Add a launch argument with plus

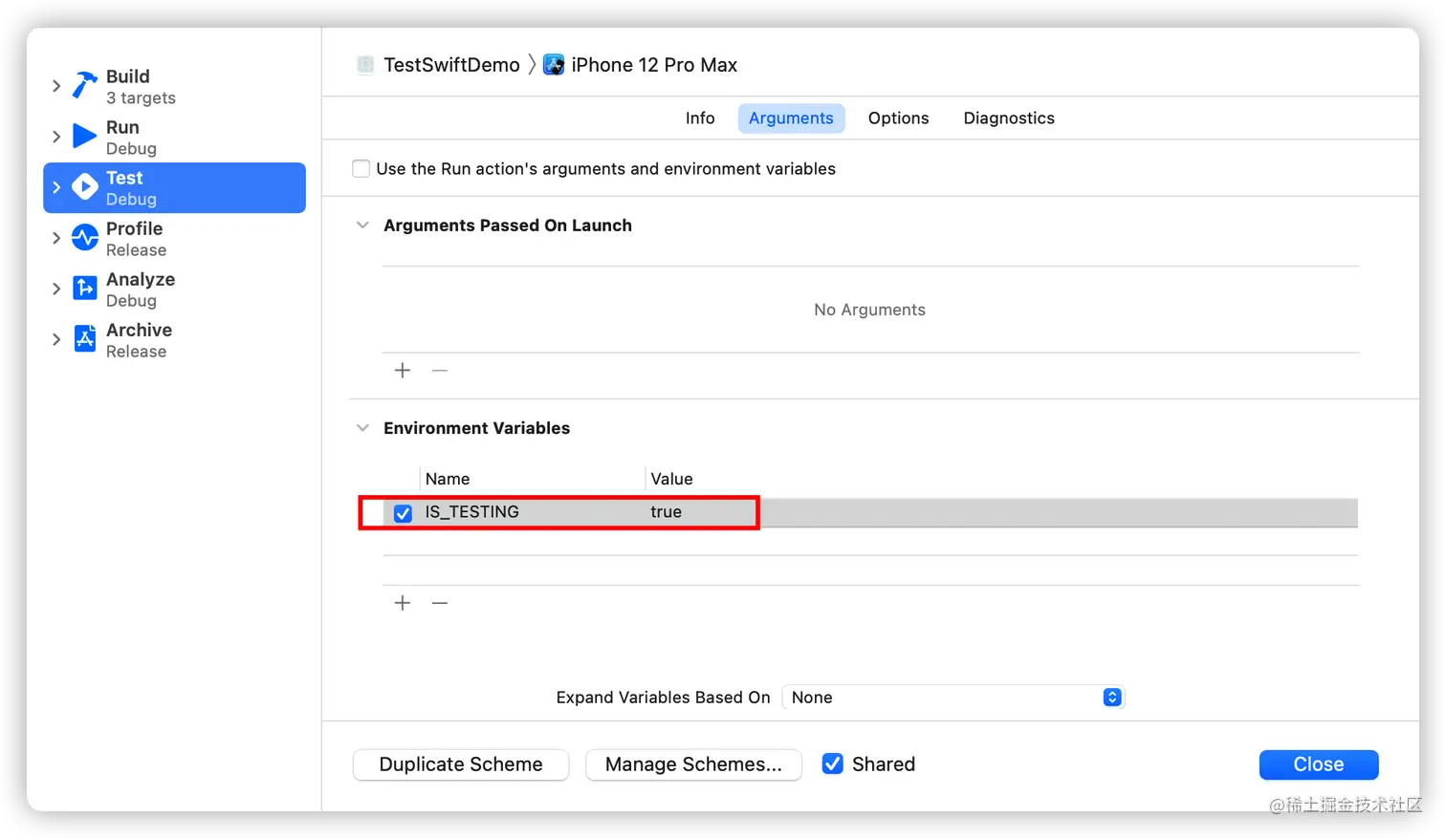click(403, 371)
